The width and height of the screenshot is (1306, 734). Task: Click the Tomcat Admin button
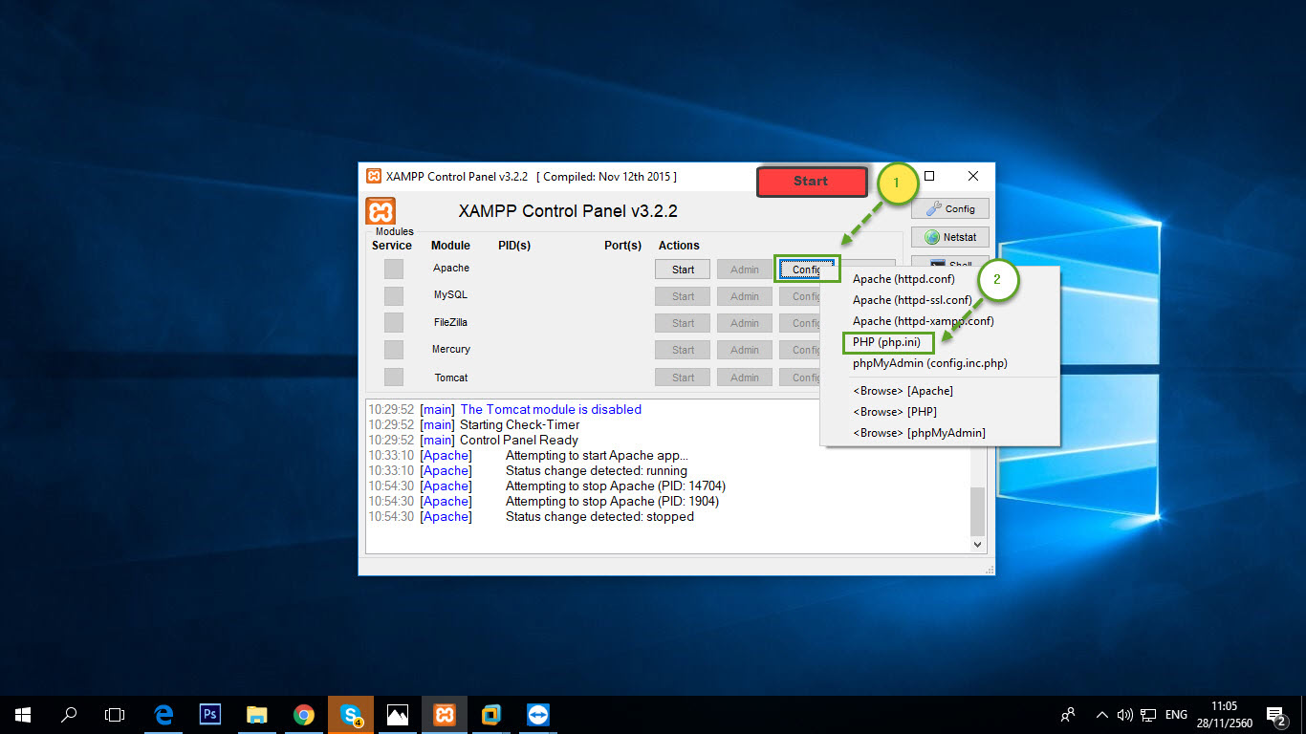point(745,378)
